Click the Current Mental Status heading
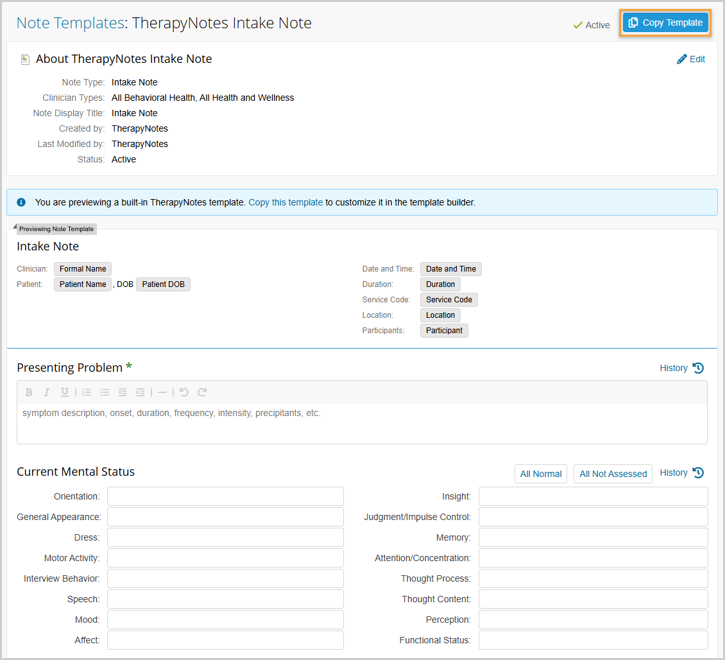This screenshot has height=660, width=725. click(76, 472)
